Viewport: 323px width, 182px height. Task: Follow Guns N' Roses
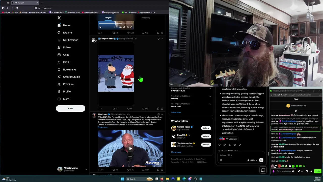(x=206, y=128)
